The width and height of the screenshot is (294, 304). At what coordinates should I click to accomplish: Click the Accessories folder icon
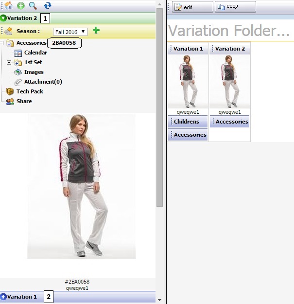pos(10,43)
